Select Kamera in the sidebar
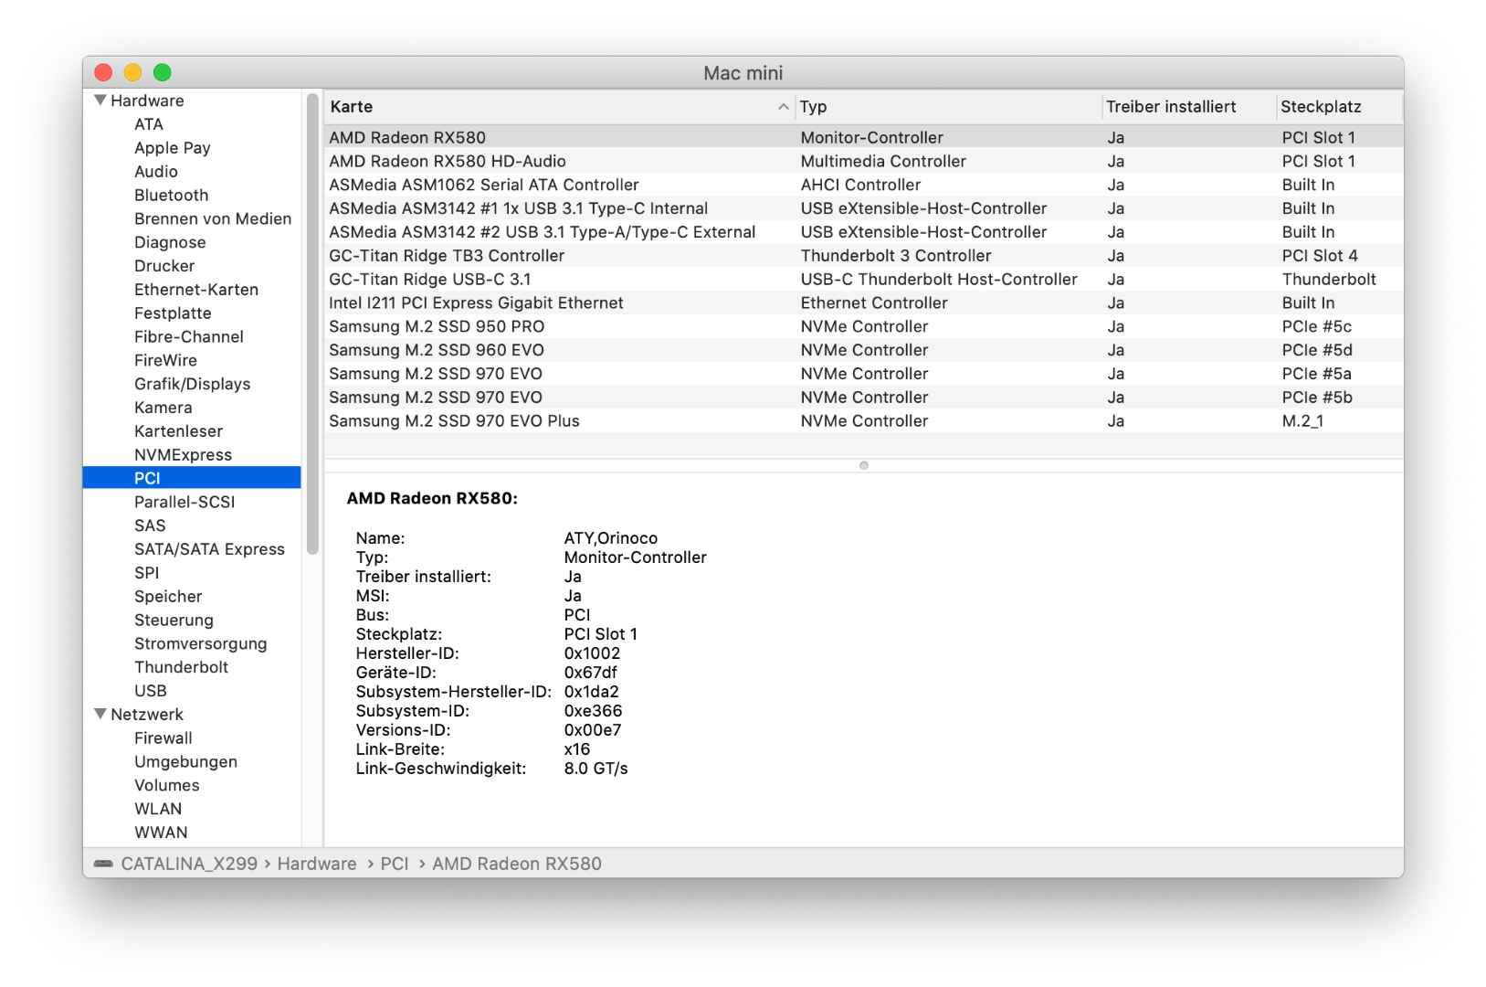 pos(163,408)
